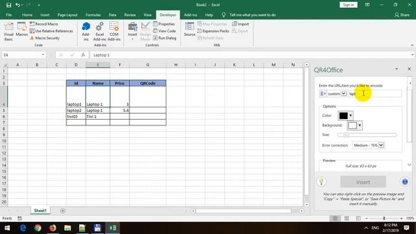Screen dimensions: 416x234
Task: Adjust the QR Size slider
Action: [x=367, y=135]
